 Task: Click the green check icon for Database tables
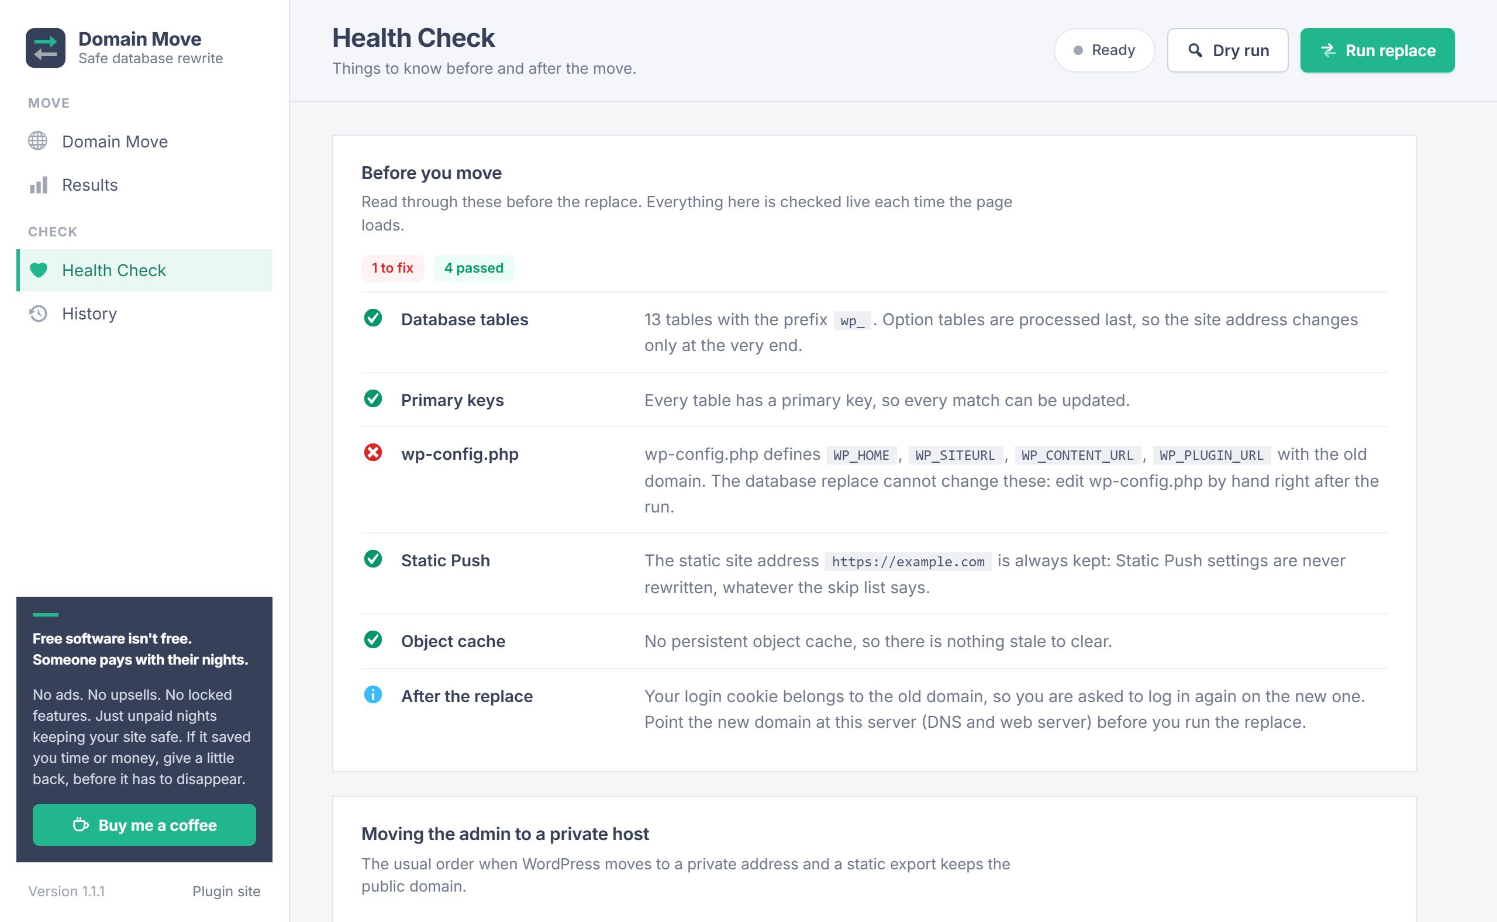[x=373, y=318]
